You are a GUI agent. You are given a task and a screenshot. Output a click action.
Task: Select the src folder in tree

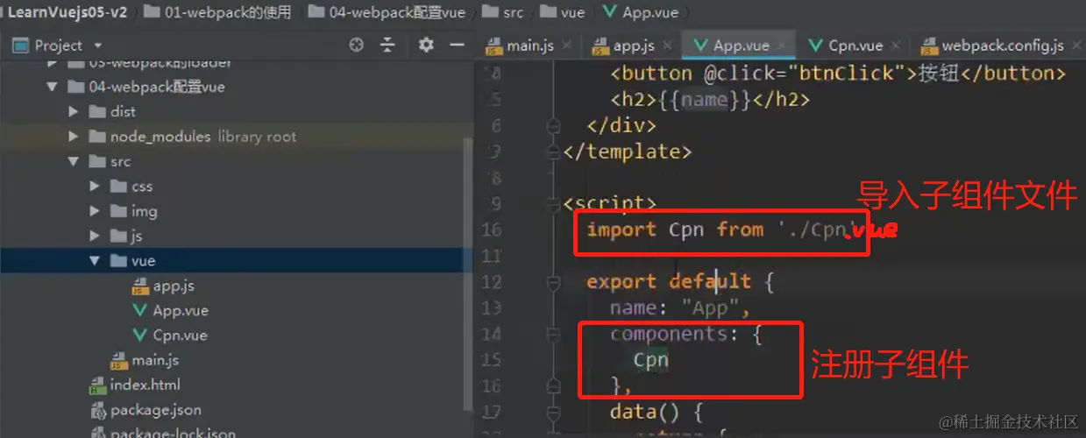[110, 161]
